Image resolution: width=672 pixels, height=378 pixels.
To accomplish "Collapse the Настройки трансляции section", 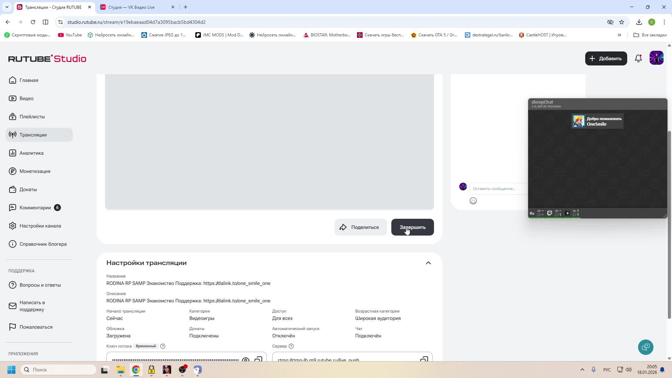I will tap(428, 263).
